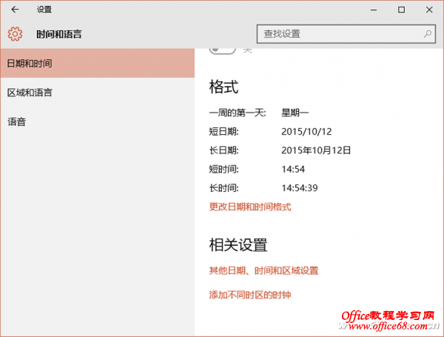Click the search magnifier icon
This screenshot has height=337, width=444.
(427, 34)
